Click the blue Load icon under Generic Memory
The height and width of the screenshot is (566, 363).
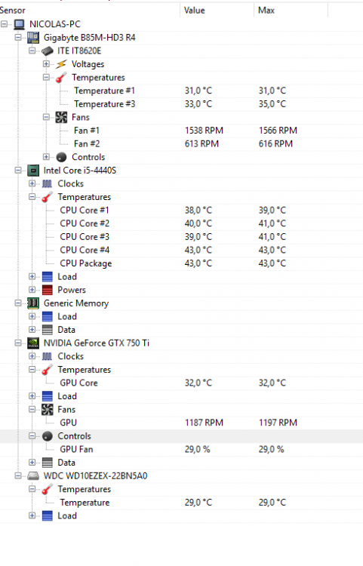[x=48, y=316]
